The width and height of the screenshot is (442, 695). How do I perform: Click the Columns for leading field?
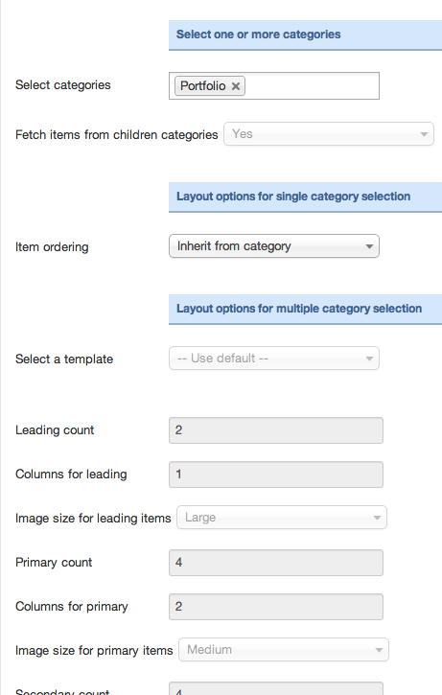pyautogui.click(x=276, y=475)
